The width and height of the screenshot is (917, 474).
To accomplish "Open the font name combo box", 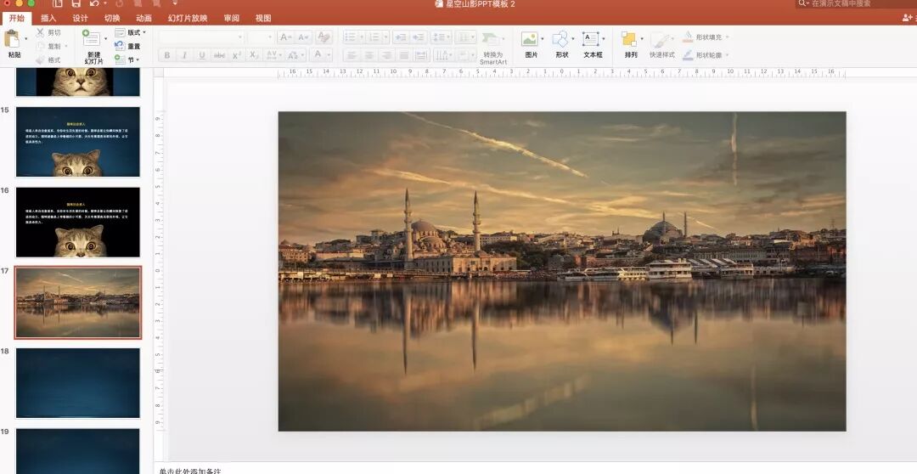I will point(201,37).
